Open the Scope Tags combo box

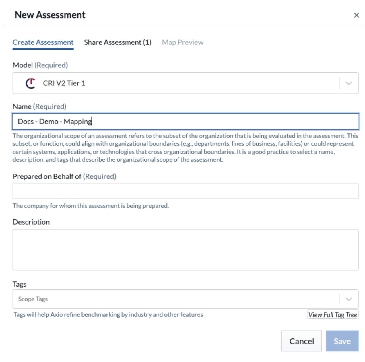(x=185, y=299)
